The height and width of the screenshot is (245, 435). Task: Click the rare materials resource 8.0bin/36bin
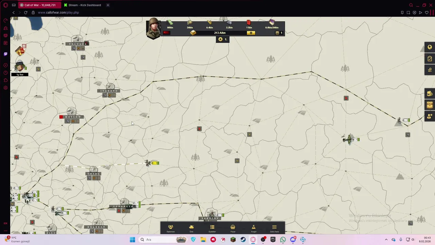[272, 24]
